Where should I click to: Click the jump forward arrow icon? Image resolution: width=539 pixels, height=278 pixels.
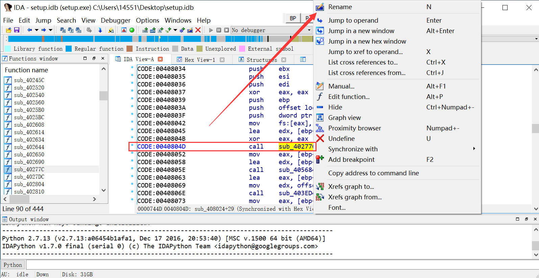tap(43, 30)
